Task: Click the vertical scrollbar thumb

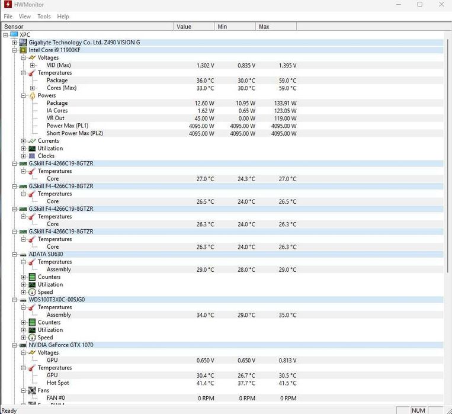Action: click(447, 156)
